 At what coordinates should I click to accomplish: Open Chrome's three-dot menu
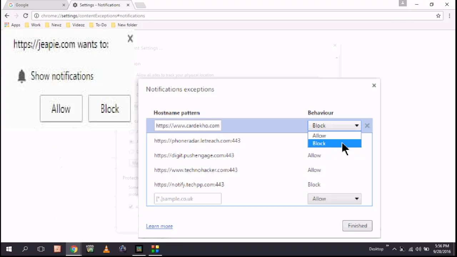450,16
